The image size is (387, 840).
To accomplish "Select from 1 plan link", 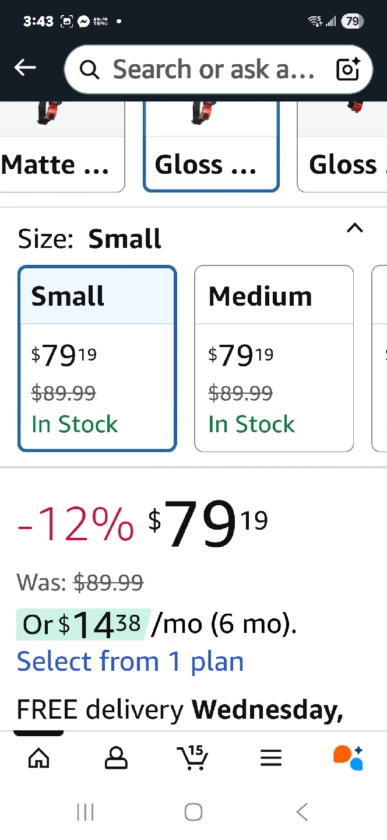I will [130, 661].
